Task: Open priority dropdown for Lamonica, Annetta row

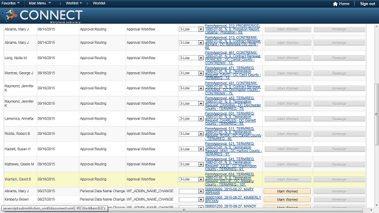Action: [191, 119]
